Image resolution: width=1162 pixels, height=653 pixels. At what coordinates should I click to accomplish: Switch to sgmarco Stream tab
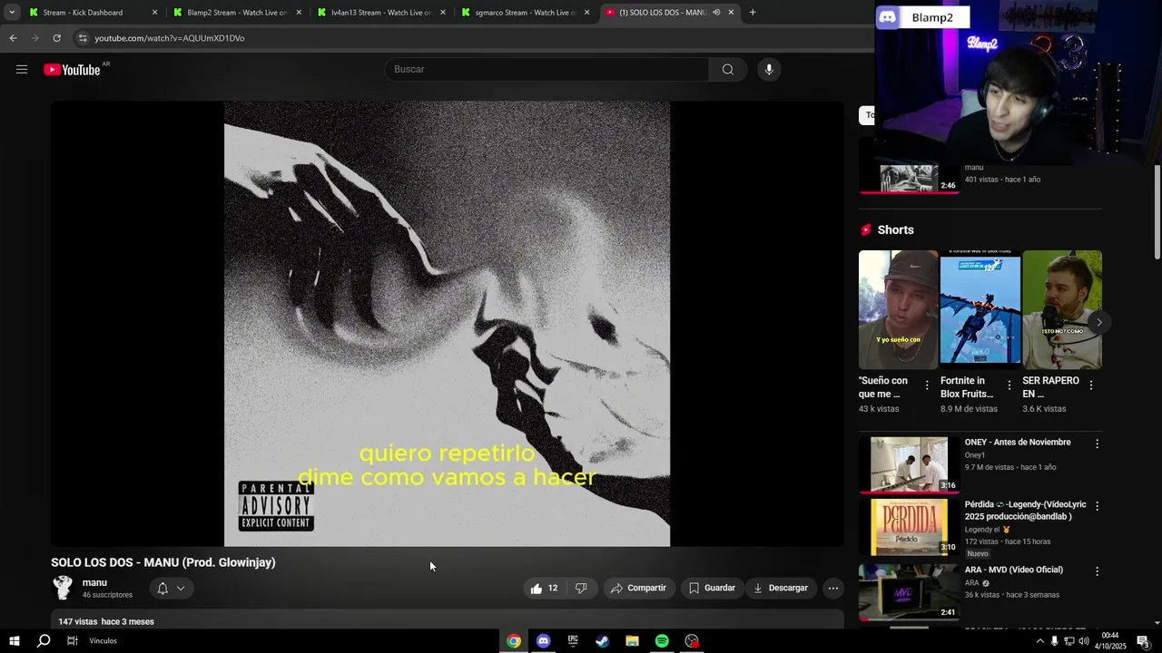tap(525, 13)
